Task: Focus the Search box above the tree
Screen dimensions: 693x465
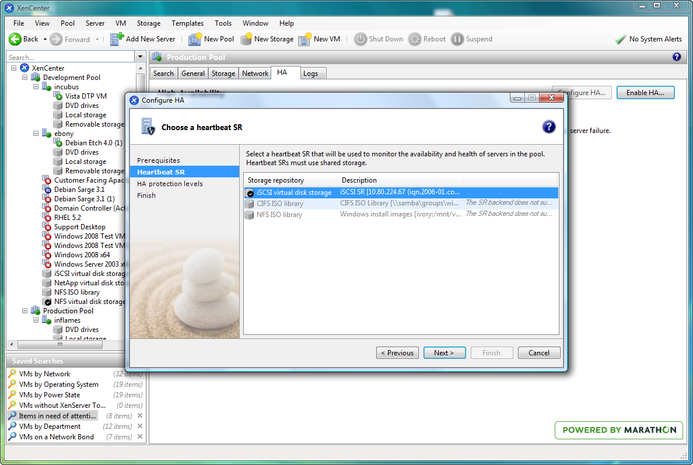Action: tap(70, 57)
